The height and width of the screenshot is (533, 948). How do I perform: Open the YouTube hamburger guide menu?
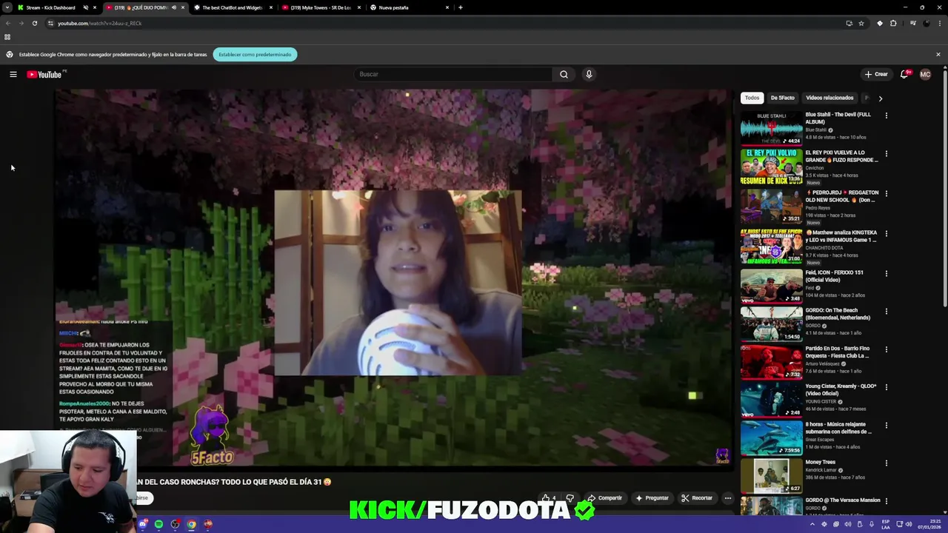(13, 74)
